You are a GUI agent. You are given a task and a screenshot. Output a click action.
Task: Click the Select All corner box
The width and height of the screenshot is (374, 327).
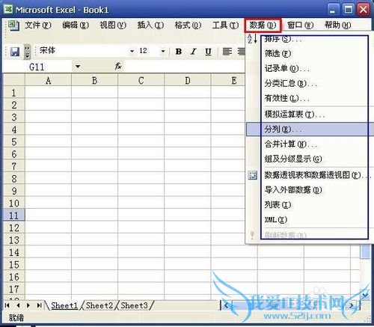14,80
